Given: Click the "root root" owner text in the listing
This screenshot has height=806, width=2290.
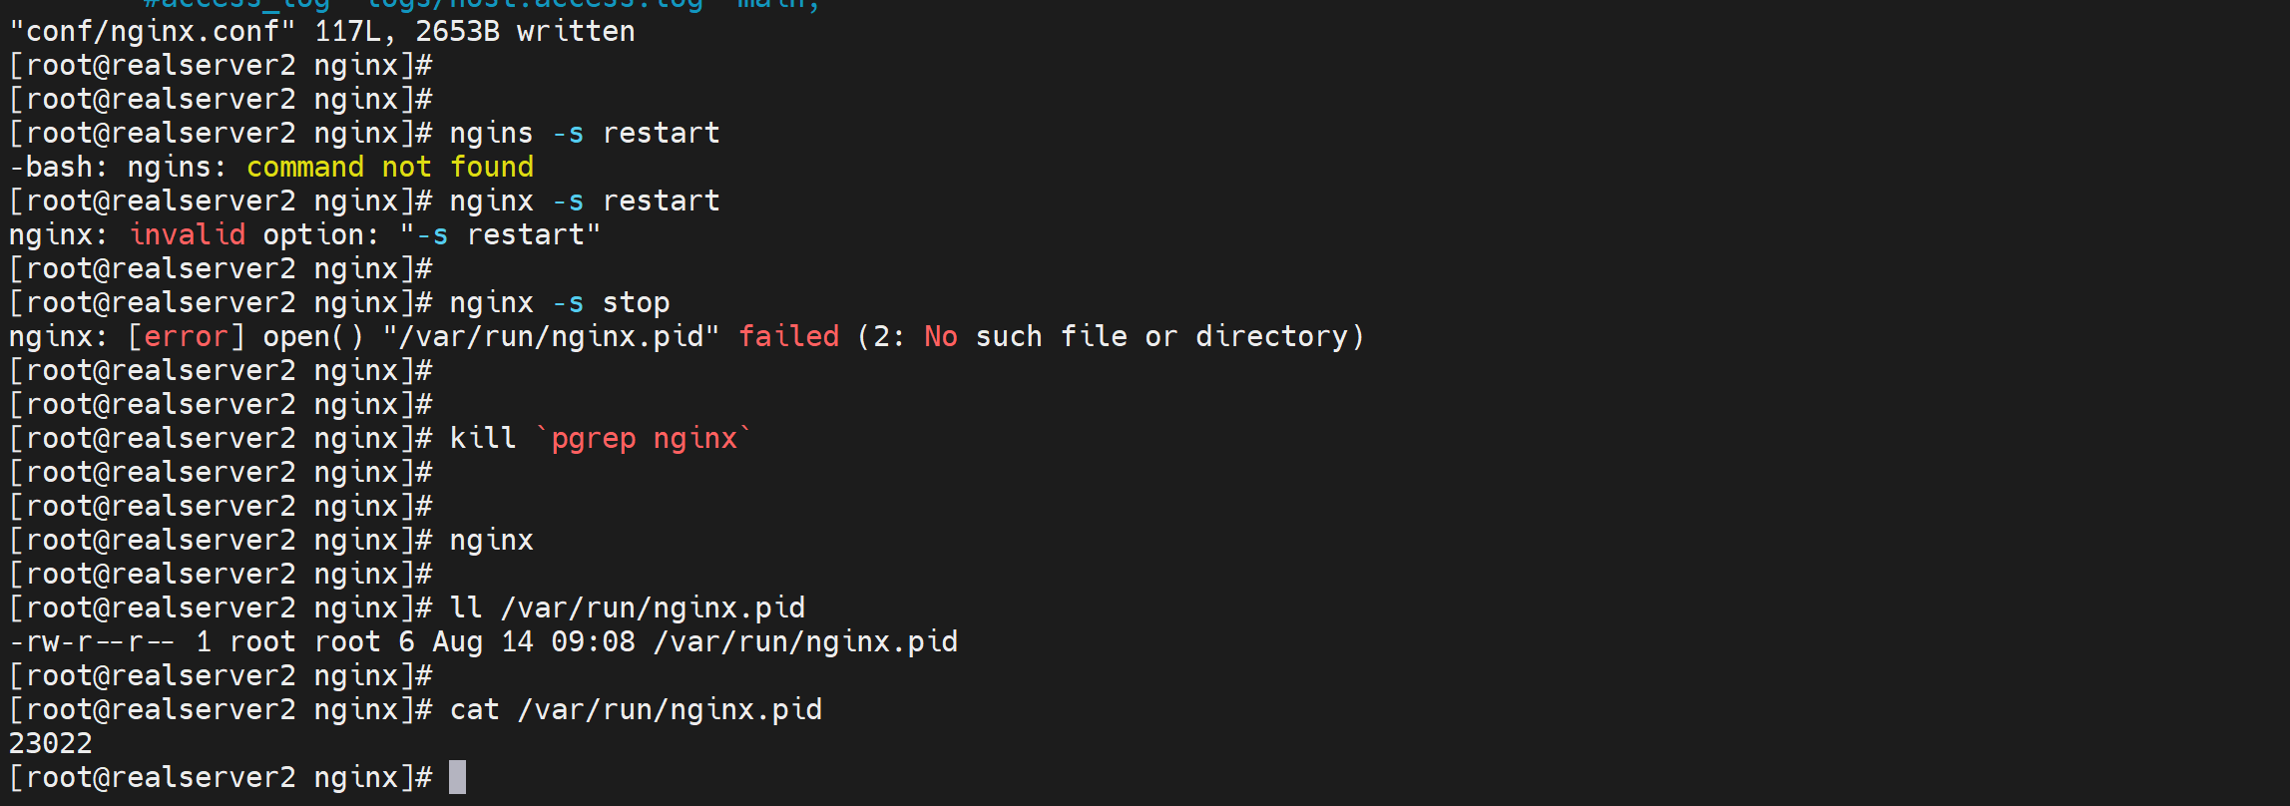Looking at the screenshot, I should [305, 641].
